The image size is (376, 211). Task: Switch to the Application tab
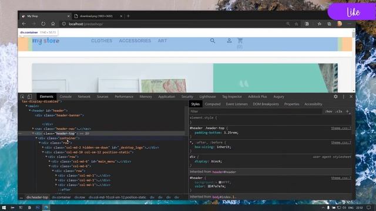pos(167,97)
